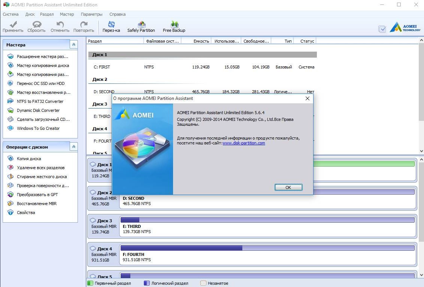Close the About AOMEI dialog
424x287 pixels.
(308, 98)
